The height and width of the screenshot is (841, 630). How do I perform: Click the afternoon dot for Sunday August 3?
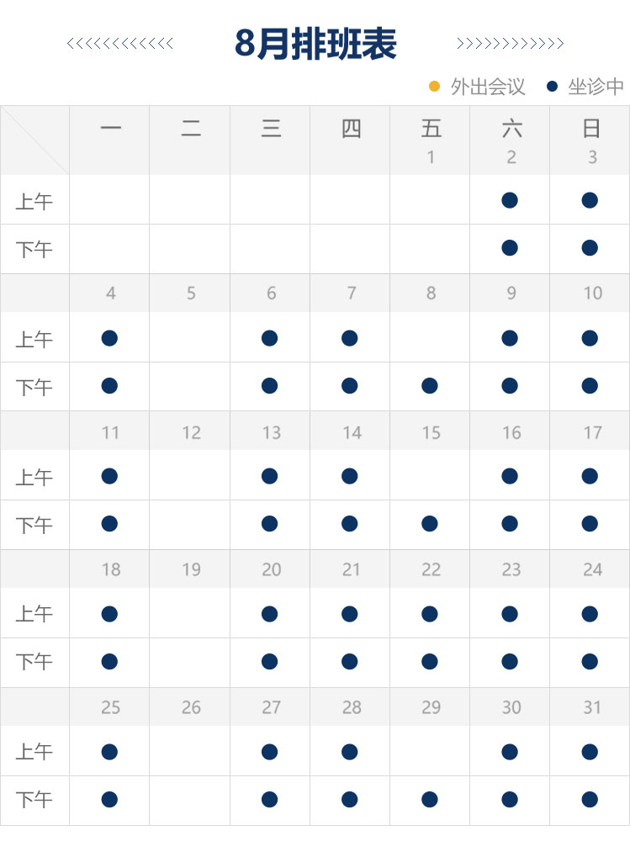pos(590,248)
